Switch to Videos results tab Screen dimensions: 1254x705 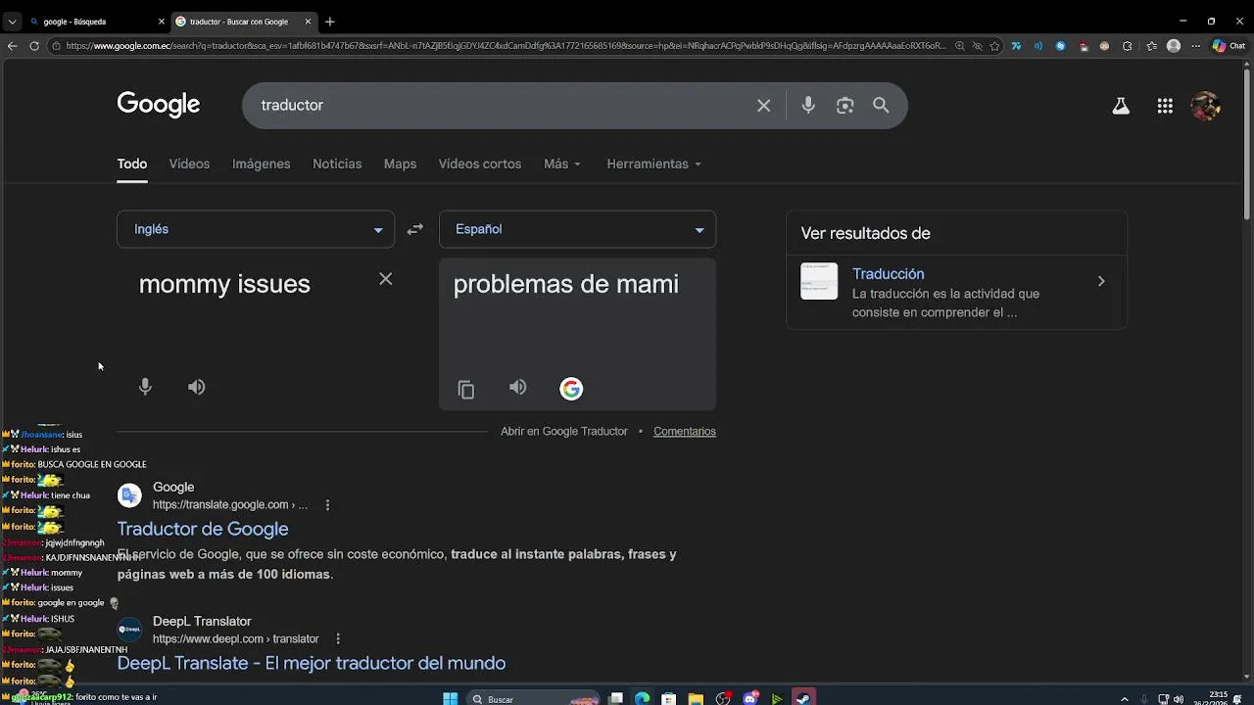[x=189, y=164]
